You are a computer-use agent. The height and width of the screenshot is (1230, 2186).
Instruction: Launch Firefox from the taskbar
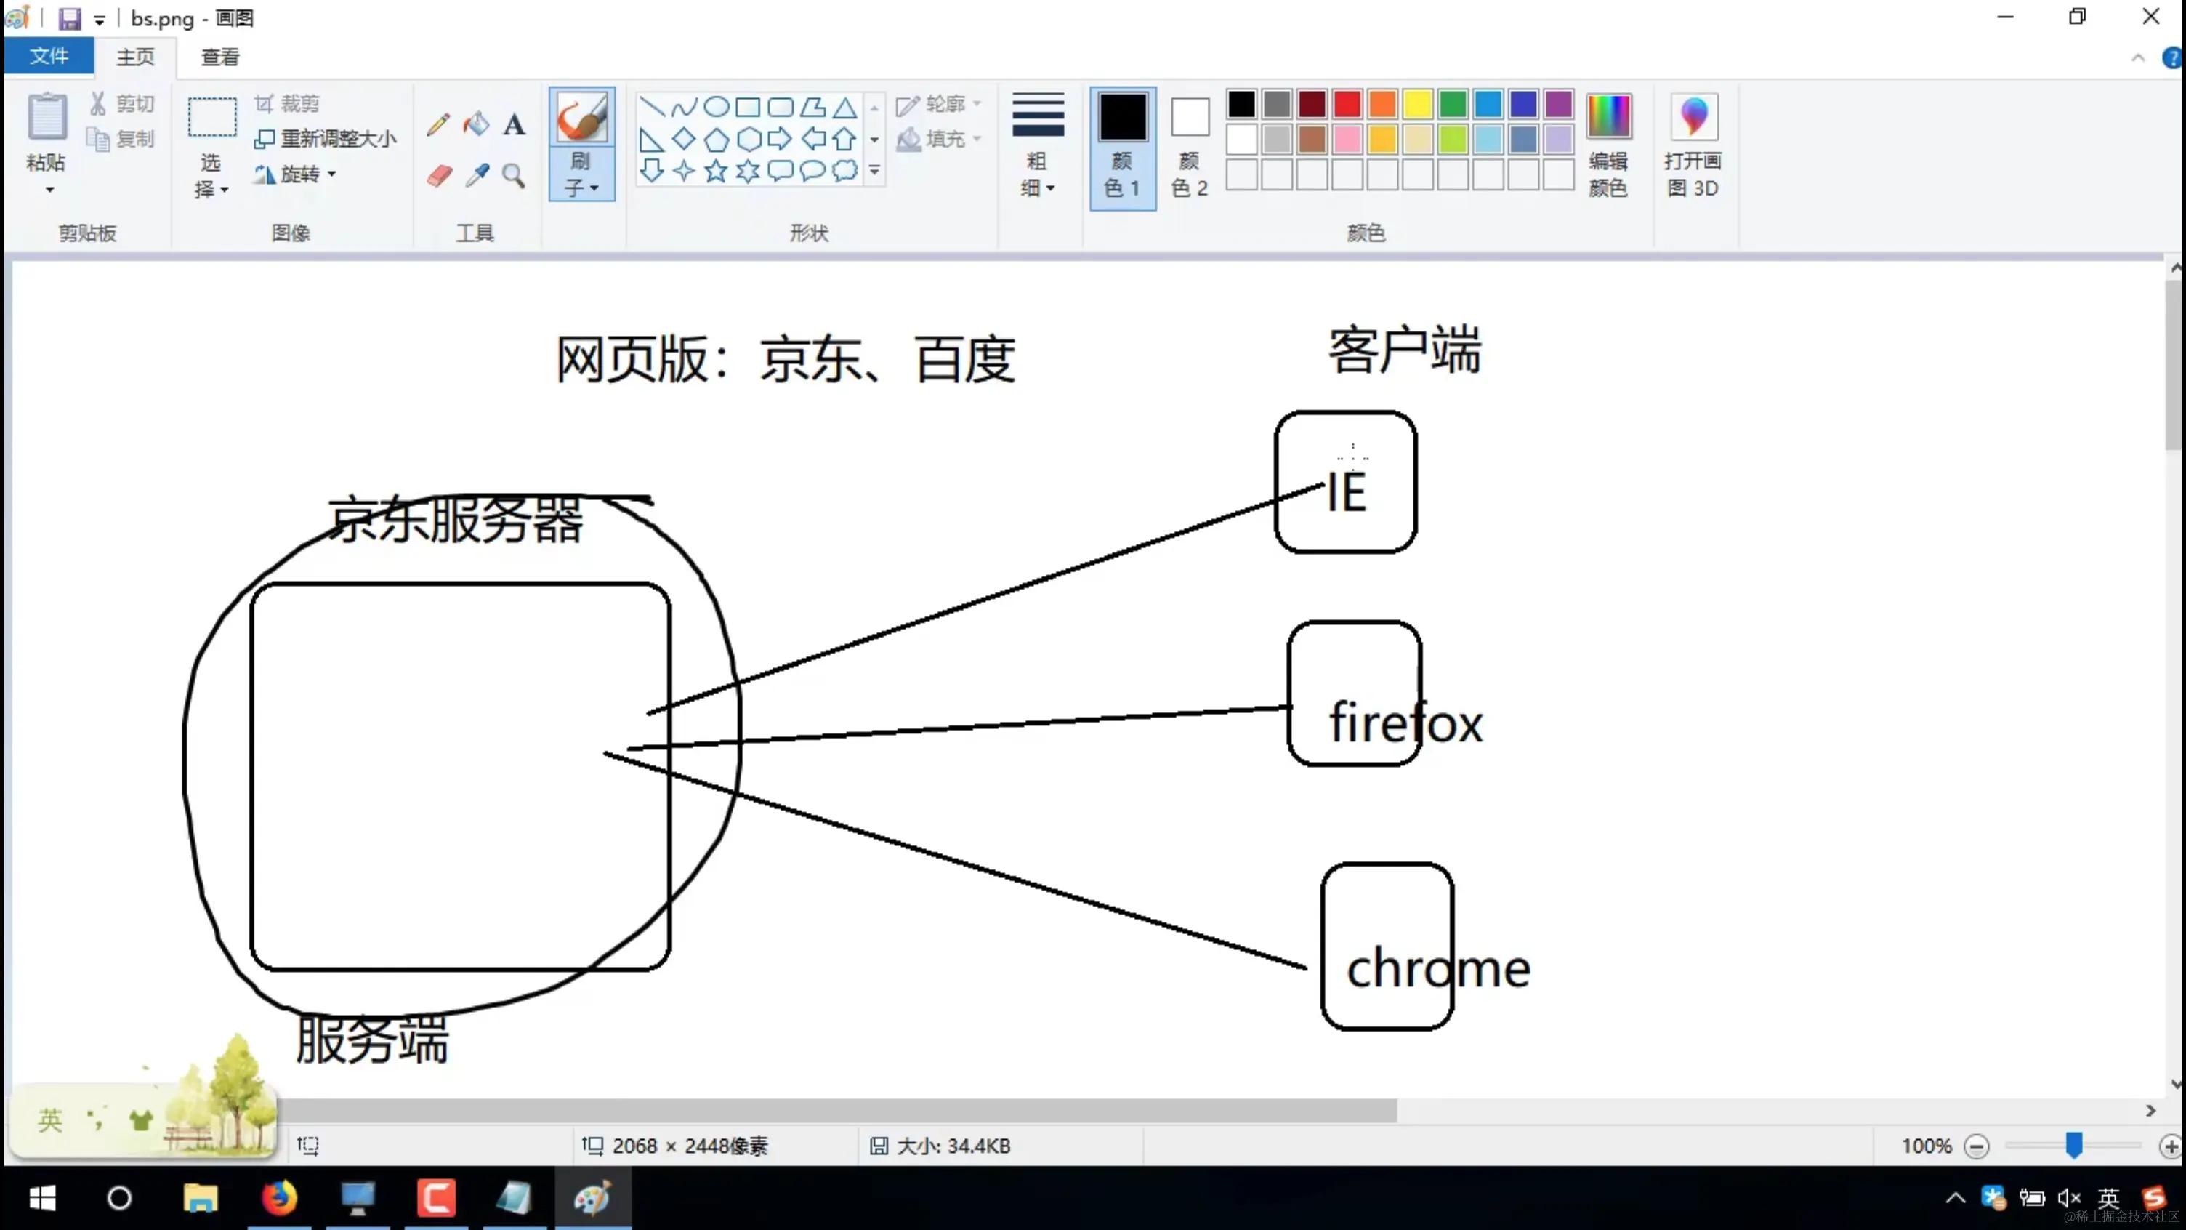tap(279, 1199)
